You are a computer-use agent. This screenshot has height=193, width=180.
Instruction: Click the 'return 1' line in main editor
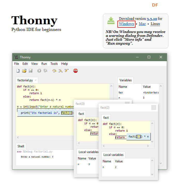[36, 93]
